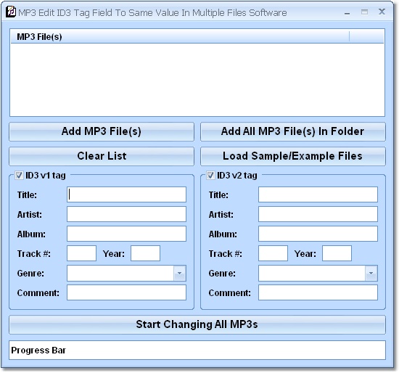Screen dimensions: 399x373
Task: Toggle the ID3 v2 tag checkbox
Action: [x=210, y=175]
